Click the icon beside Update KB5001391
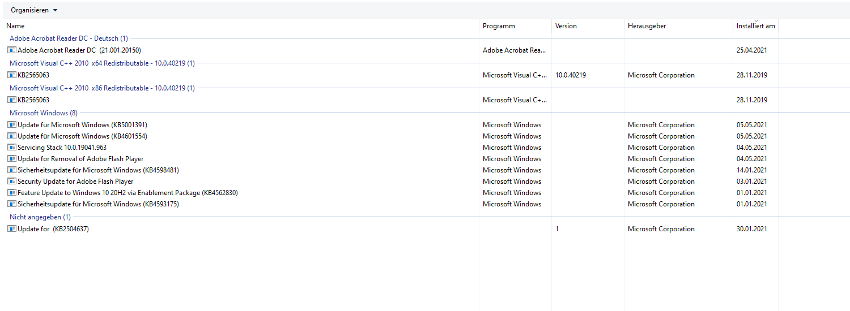 tap(12, 125)
